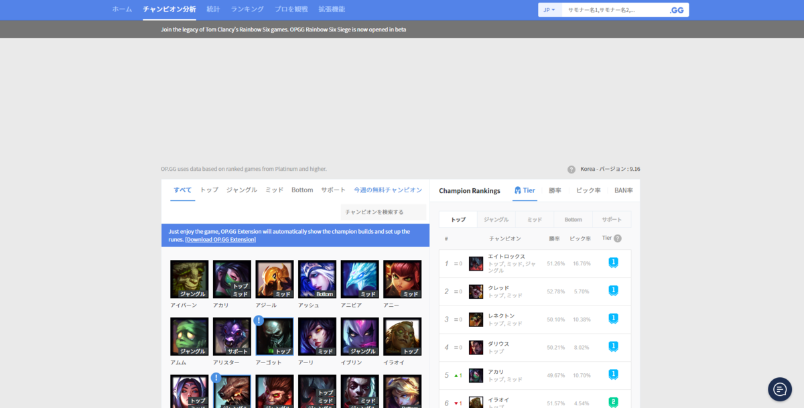Click the .GG search button
The image size is (804, 408).
click(677, 10)
